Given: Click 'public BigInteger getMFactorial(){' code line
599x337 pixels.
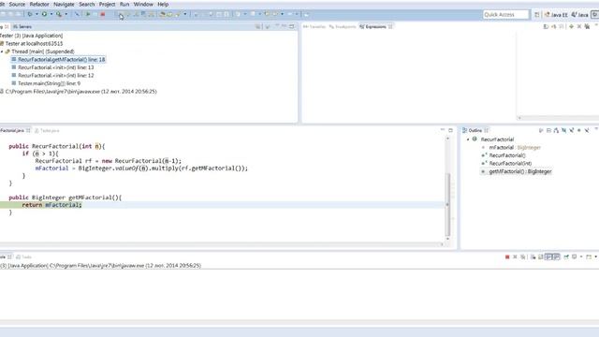Looking at the screenshot, I should [65, 198].
